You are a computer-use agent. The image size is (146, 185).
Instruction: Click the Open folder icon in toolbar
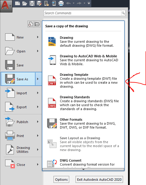click(25, 3)
